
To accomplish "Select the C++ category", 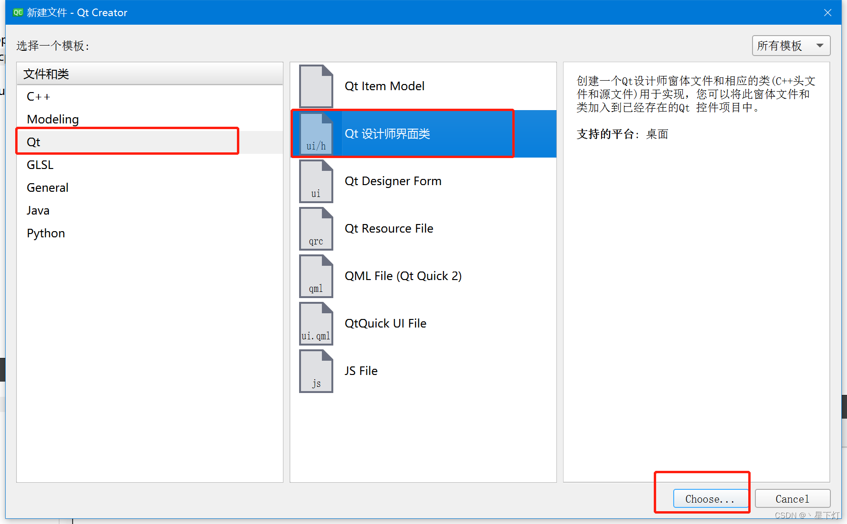I will (150, 96).
